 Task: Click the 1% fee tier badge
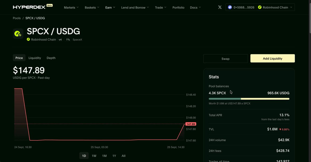pyautogui.click(x=68, y=40)
